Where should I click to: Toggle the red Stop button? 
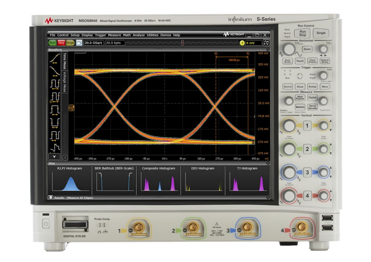[61, 43]
